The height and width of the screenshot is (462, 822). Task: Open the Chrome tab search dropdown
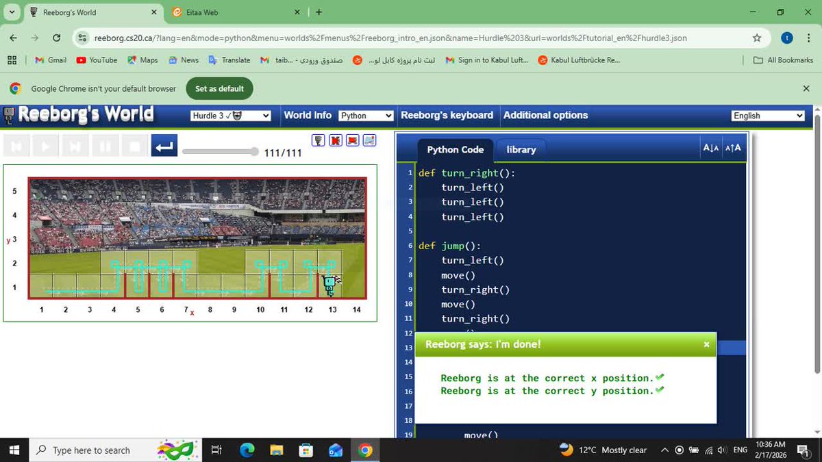pyautogui.click(x=12, y=12)
